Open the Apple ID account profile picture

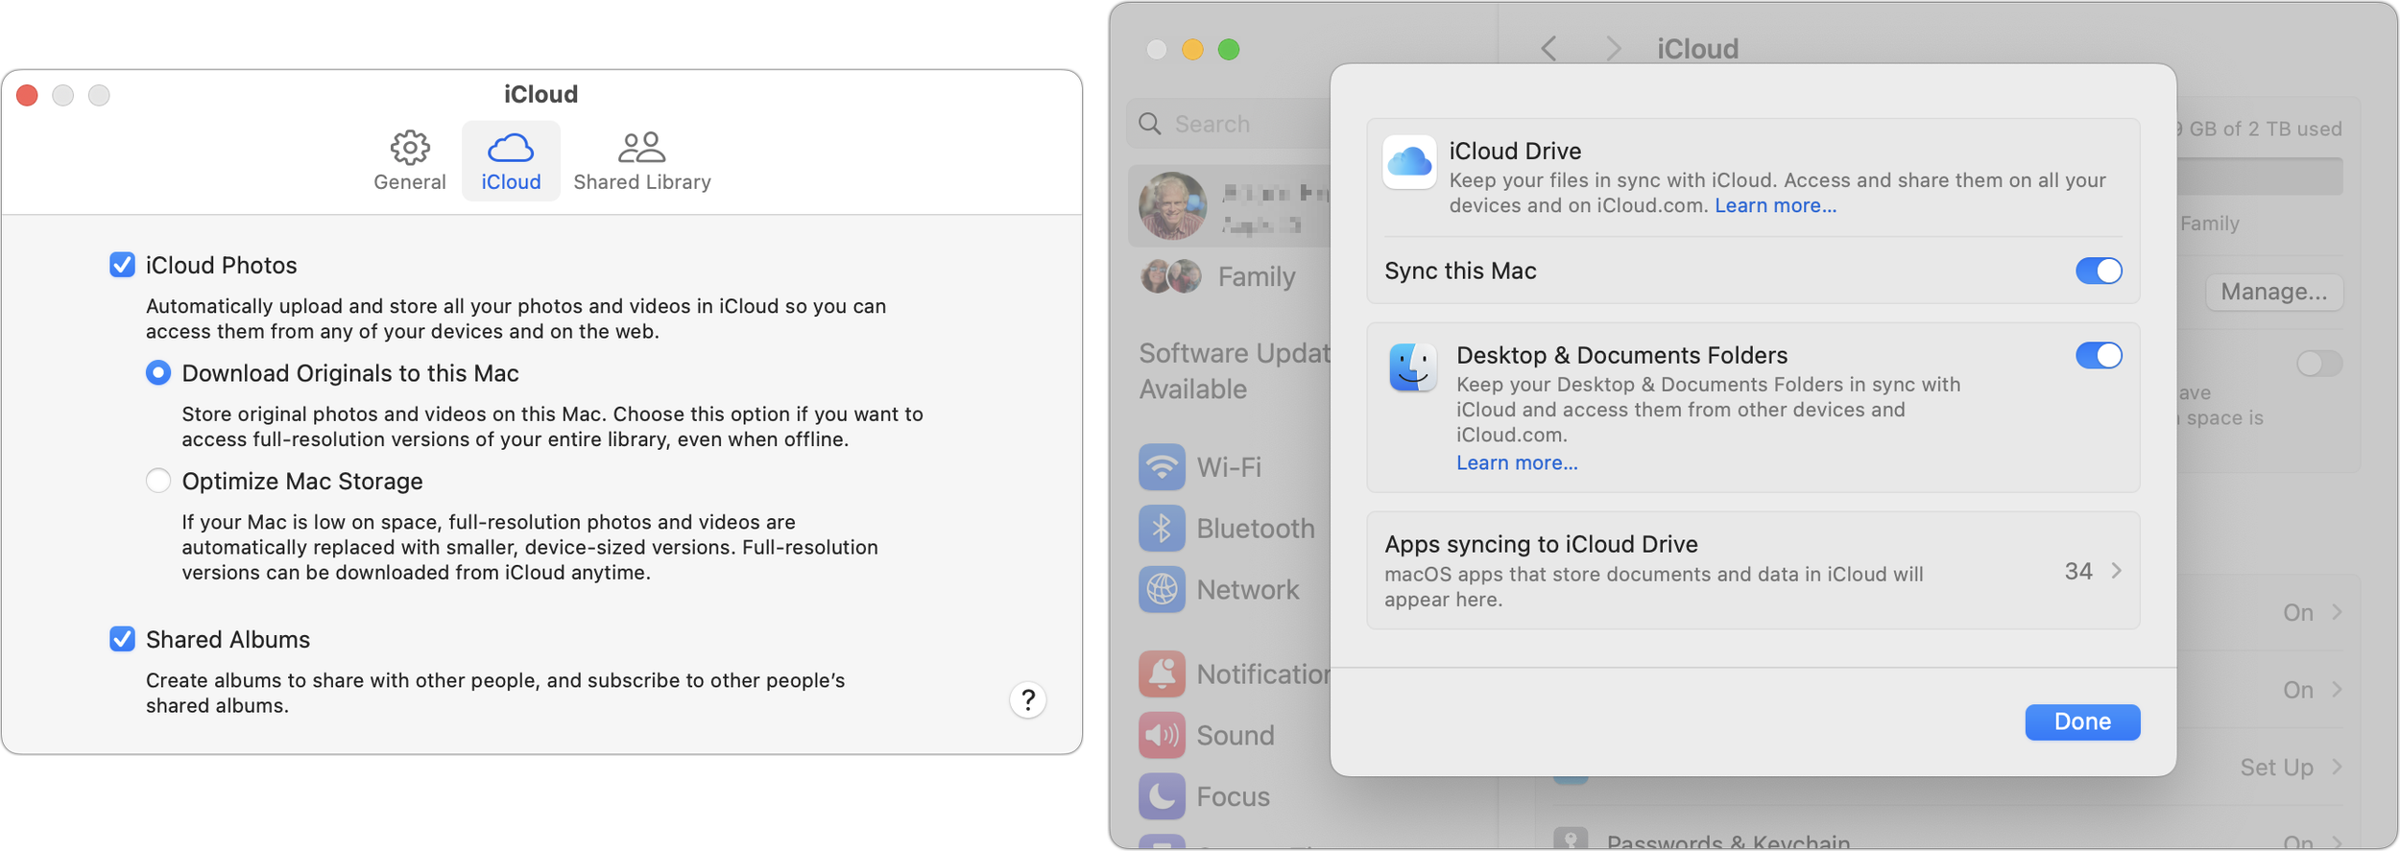(1172, 205)
